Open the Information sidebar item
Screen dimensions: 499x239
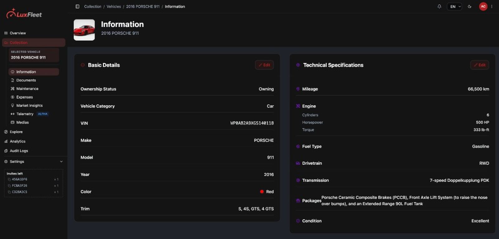[34, 72]
